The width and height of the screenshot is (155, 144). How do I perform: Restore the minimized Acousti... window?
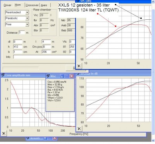click(45, 138)
